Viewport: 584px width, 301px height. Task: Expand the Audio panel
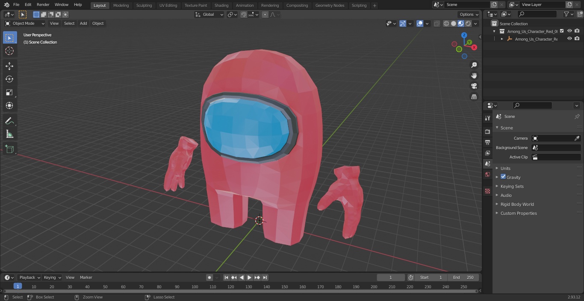[506, 195]
